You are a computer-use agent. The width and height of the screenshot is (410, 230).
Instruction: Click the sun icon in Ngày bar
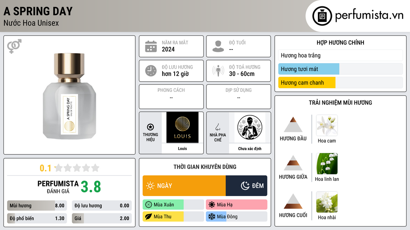pyautogui.click(x=150, y=186)
